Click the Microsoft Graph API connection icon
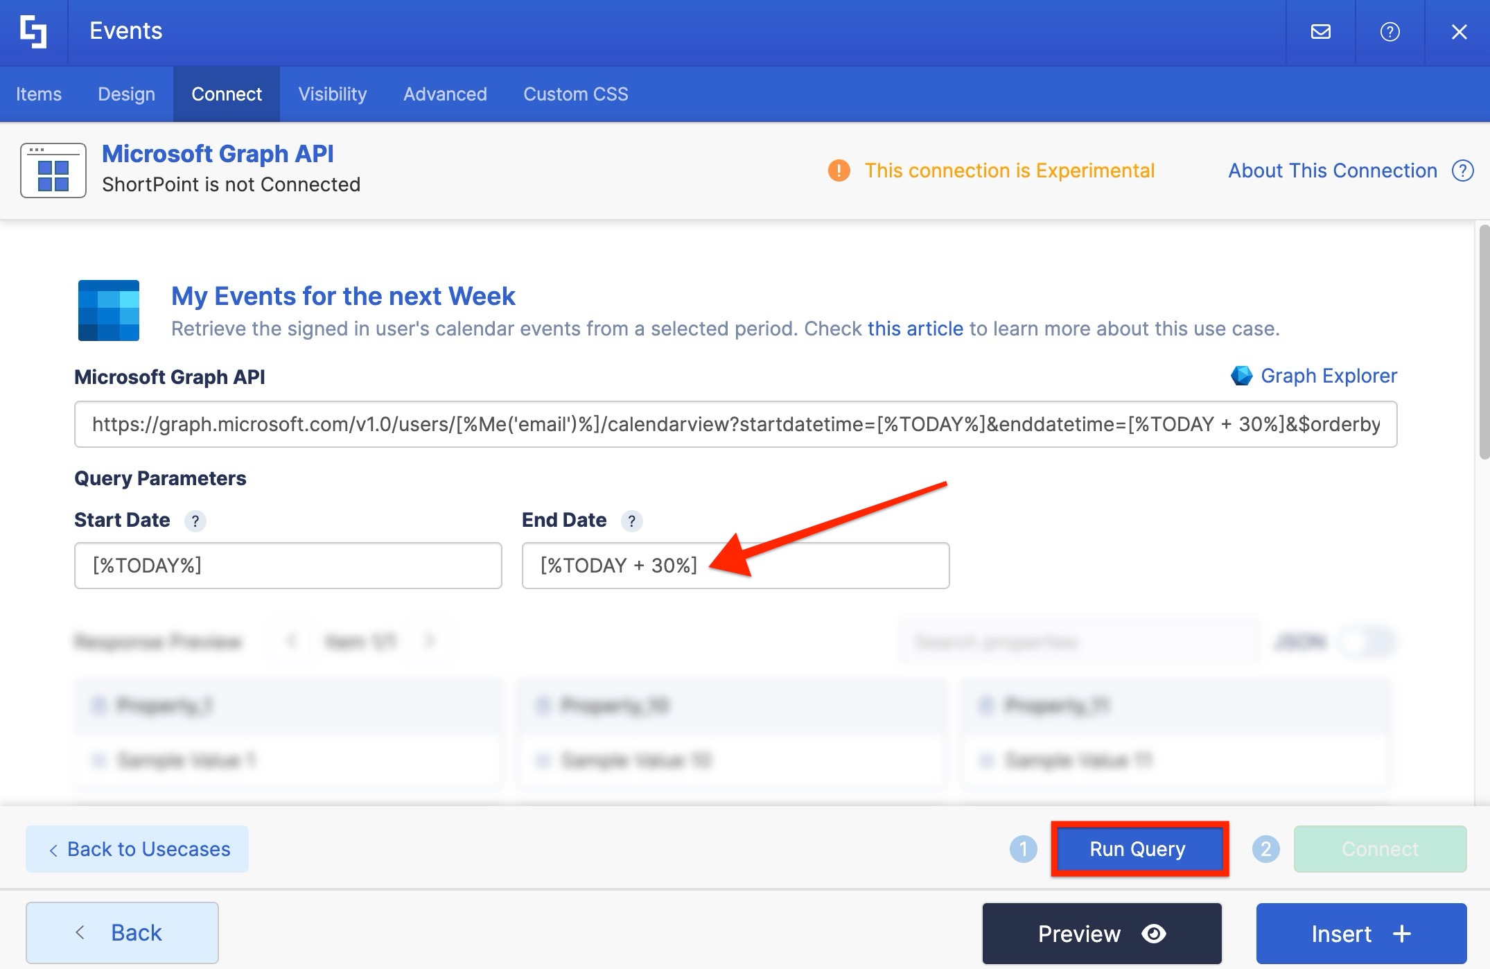Viewport: 1490px width, 969px height. click(x=53, y=171)
